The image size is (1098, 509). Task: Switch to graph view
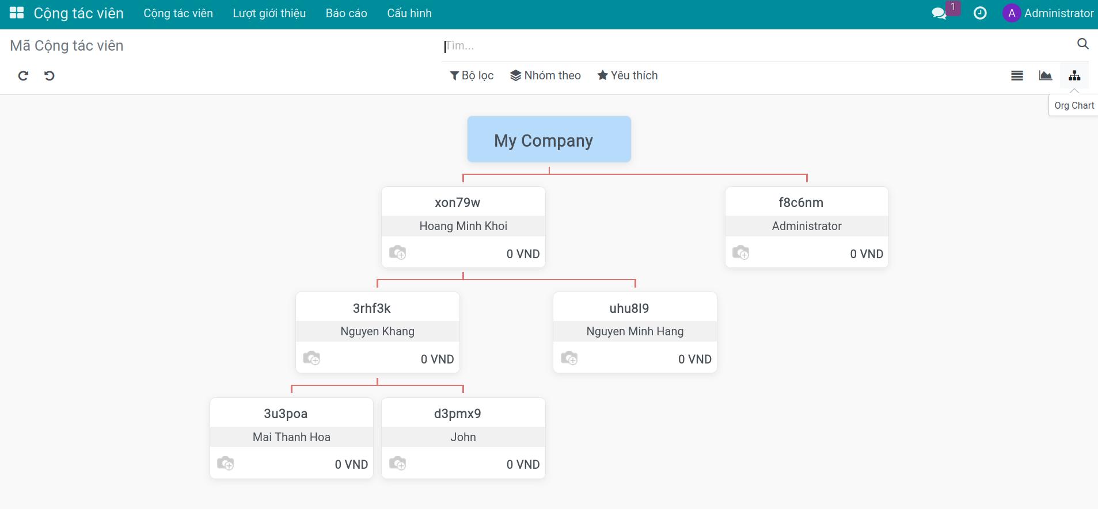click(x=1045, y=75)
